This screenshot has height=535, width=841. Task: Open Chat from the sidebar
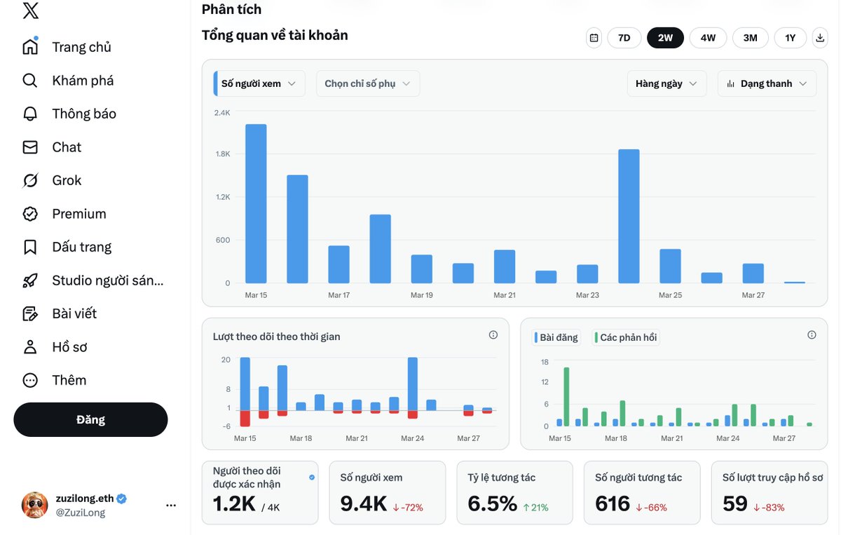point(30,147)
